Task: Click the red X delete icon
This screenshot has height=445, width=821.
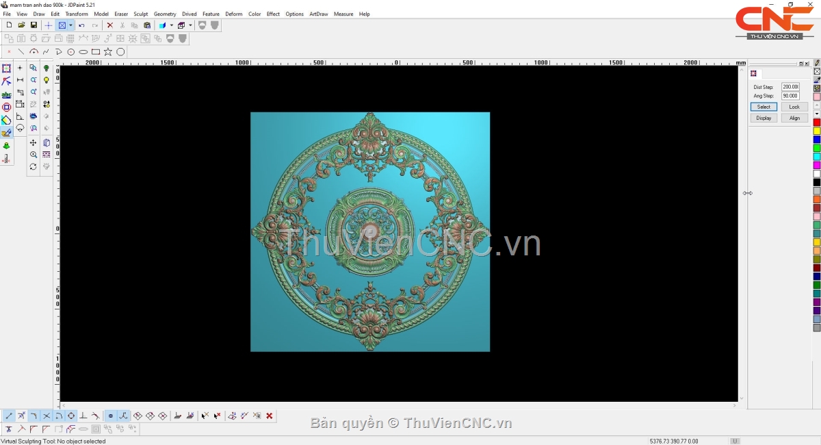Action: pyautogui.click(x=109, y=25)
